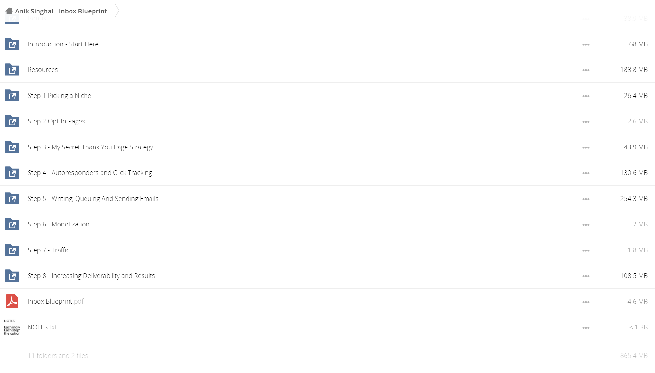Select Anik Singhal - Inbox Blueprint breadcrumb
The image size is (655, 373).
click(x=61, y=11)
